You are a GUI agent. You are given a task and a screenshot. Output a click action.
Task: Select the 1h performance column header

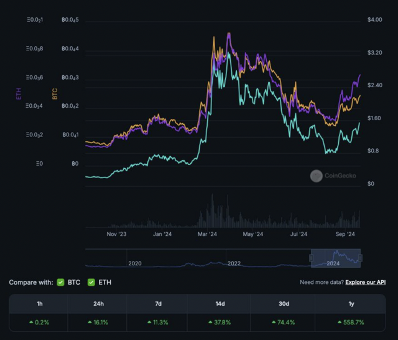(40, 305)
